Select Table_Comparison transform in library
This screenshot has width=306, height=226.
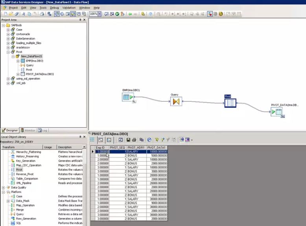[27, 179]
